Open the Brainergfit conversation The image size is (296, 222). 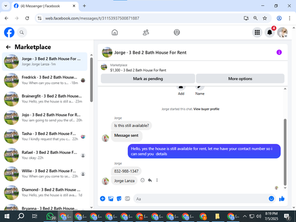44,99
